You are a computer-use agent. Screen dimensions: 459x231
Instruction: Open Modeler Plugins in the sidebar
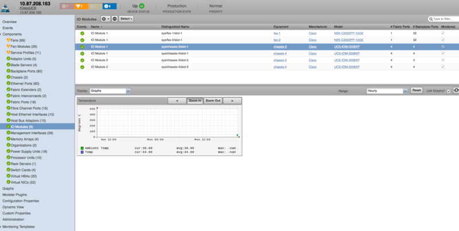tap(14, 194)
